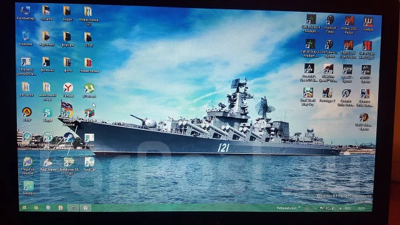
Task: Launch the Metro 2033 Redux game
Action: pos(349,25)
